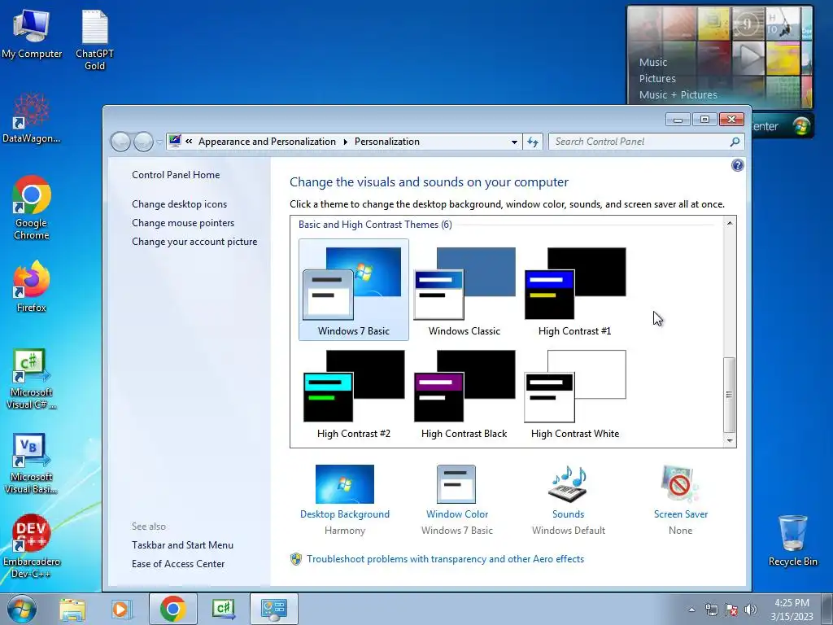Screen dimensions: 833x625
Task: Click the address bar double chevron
Action: (x=189, y=142)
